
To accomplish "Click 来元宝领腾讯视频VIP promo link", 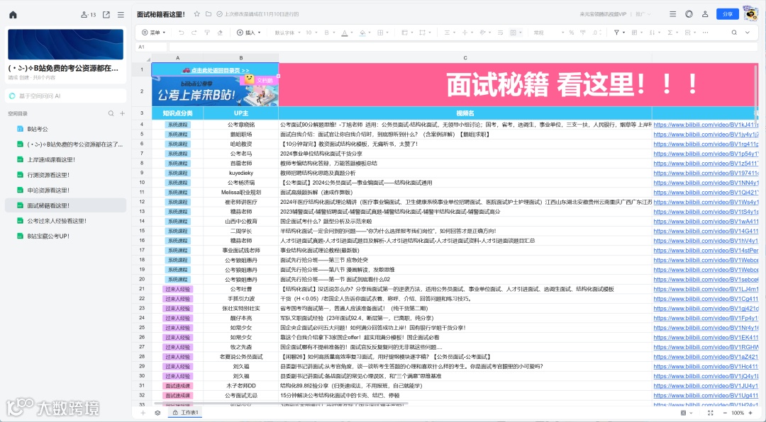I will point(603,14).
